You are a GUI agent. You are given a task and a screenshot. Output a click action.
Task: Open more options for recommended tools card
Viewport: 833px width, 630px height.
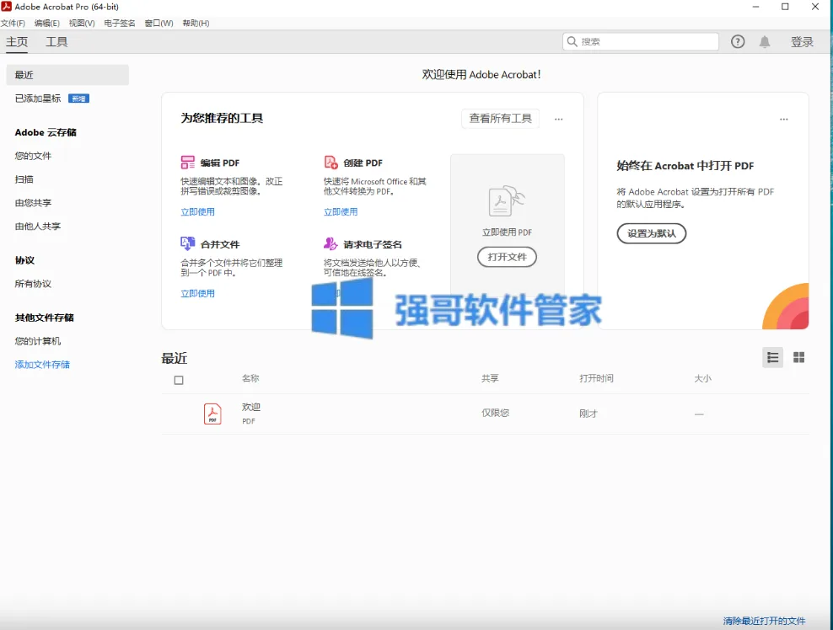(558, 119)
